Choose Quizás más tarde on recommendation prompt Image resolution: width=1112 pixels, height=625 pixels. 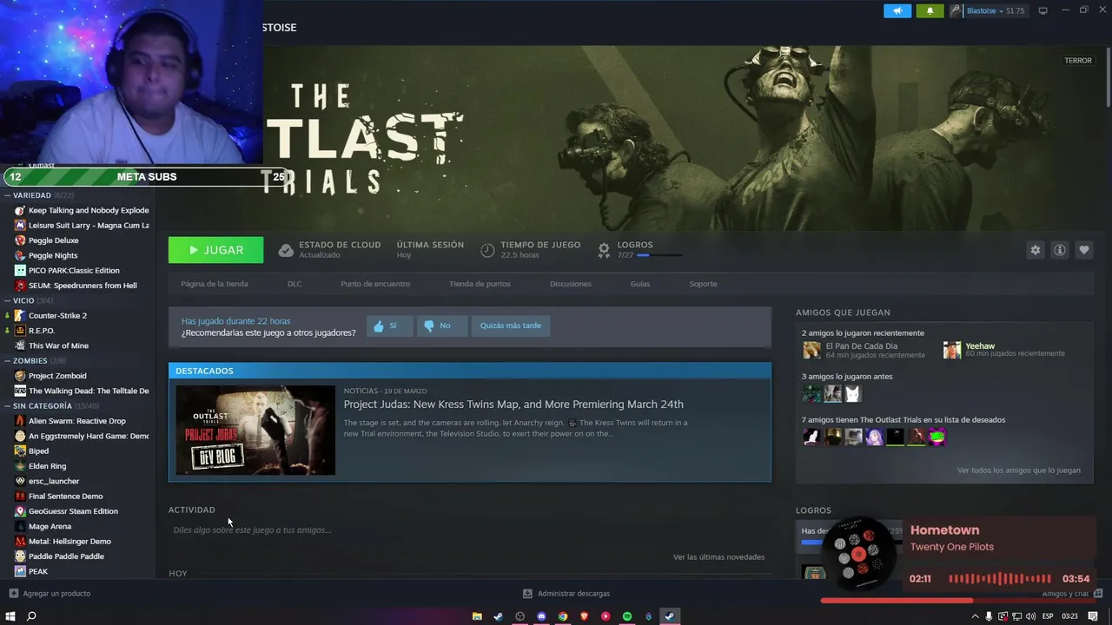[x=511, y=326]
